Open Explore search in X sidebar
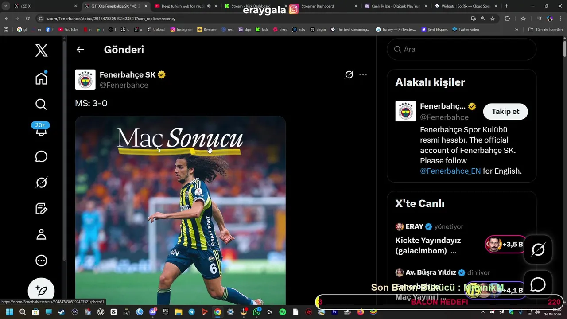This screenshot has height=319, width=567. click(41, 105)
